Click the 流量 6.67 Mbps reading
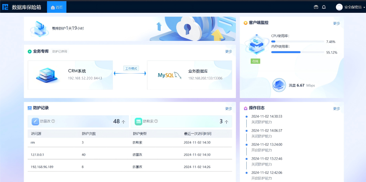Screen dimensions: 366x182 302,85
